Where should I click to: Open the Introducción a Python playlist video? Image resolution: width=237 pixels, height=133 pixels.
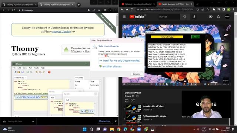click(x=153, y=106)
